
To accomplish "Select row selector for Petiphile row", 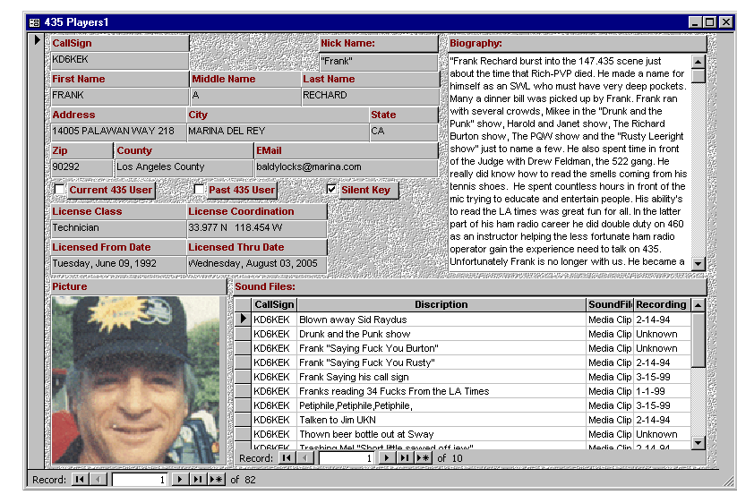I will pyautogui.click(x=243, y=405).
